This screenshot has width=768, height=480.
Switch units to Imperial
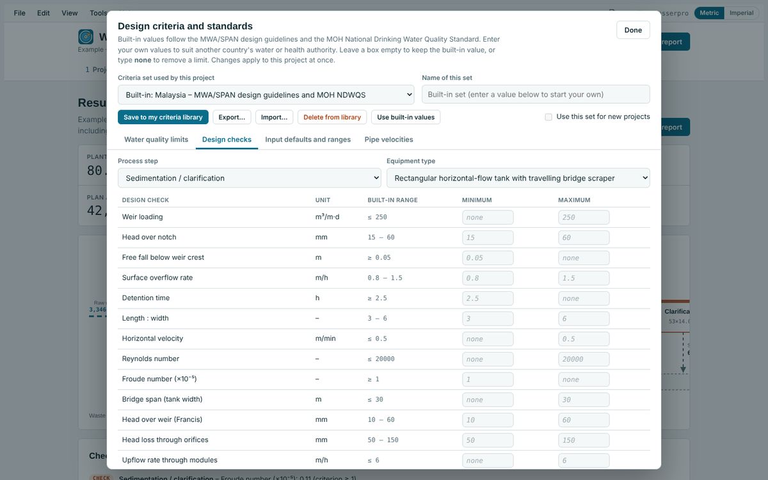741,13
